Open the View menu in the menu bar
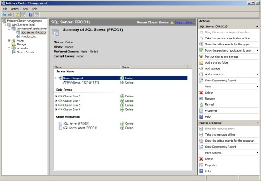The image size is (261, 181). [25, 9]
